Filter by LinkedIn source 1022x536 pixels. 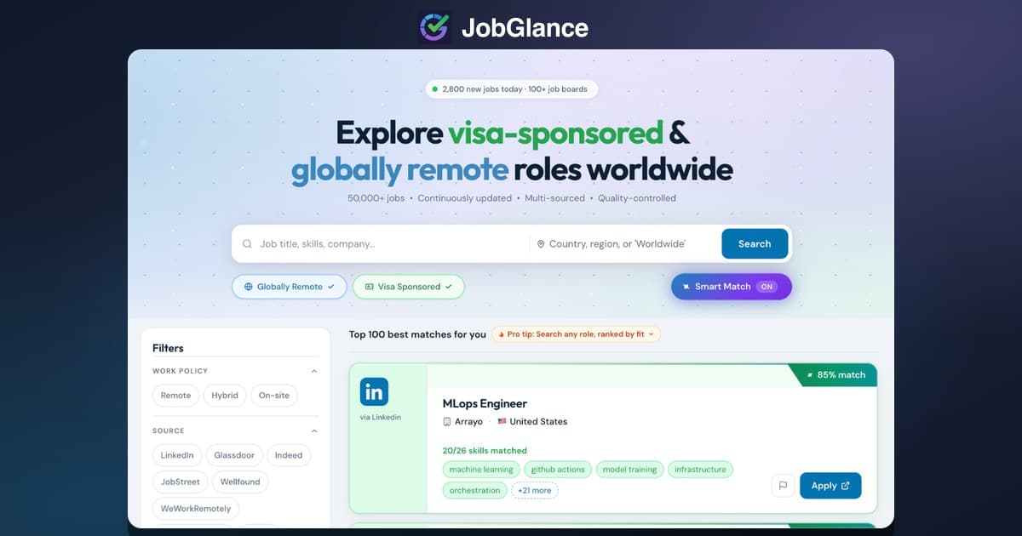(x=177, y=455)
